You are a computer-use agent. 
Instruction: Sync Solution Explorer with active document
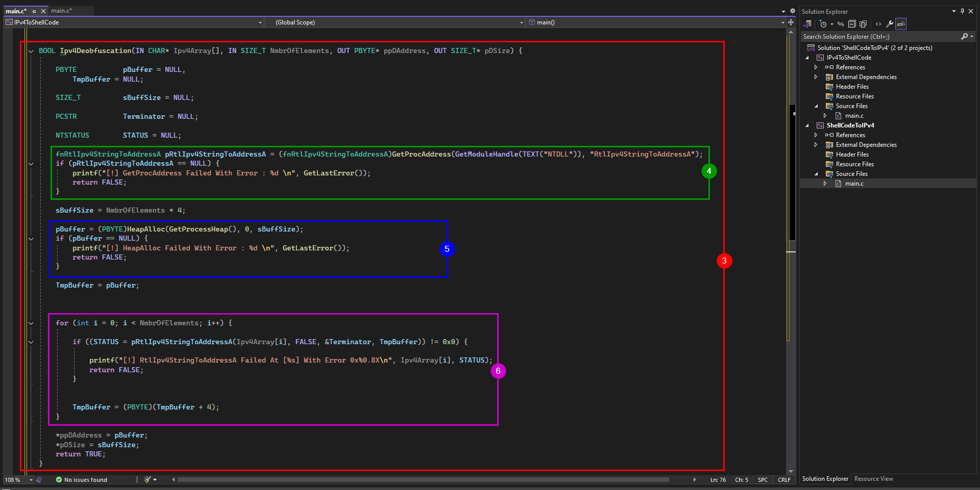click(841, 24)
